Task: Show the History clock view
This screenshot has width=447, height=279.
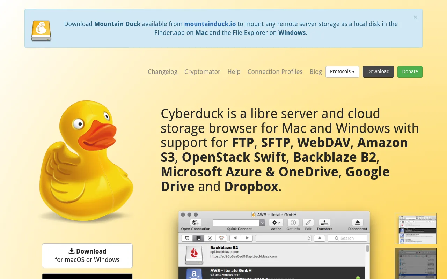Action: coord(210,238)
